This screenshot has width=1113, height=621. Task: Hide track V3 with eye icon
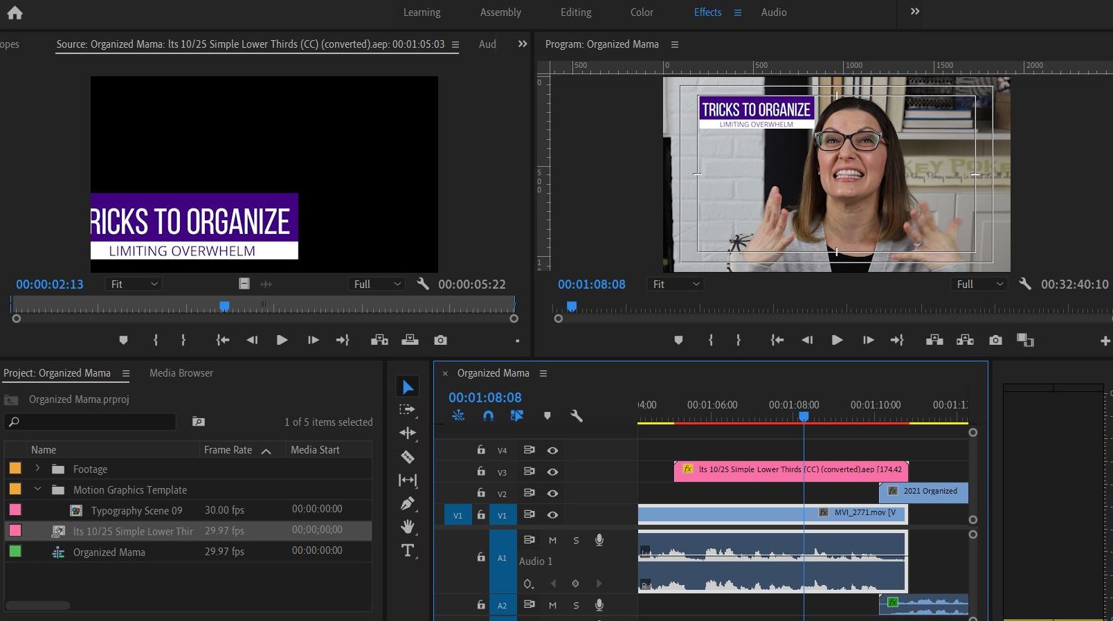coord(552,472)
